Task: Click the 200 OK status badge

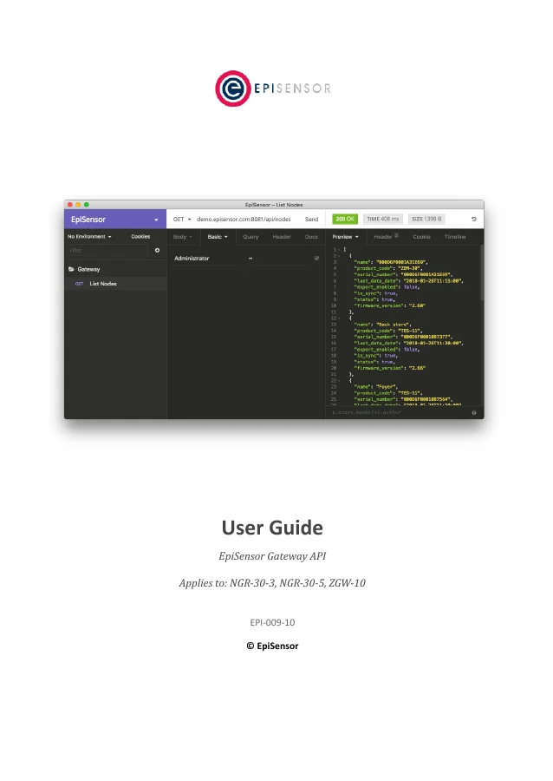Action: click(345, 220)
